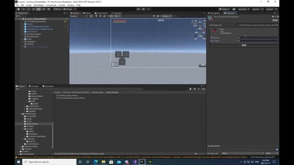Image resolution: width=294 pixels, height=165 pixels.
Task: Toggle the Global handle rotation button
Action: tap(68, 9)
